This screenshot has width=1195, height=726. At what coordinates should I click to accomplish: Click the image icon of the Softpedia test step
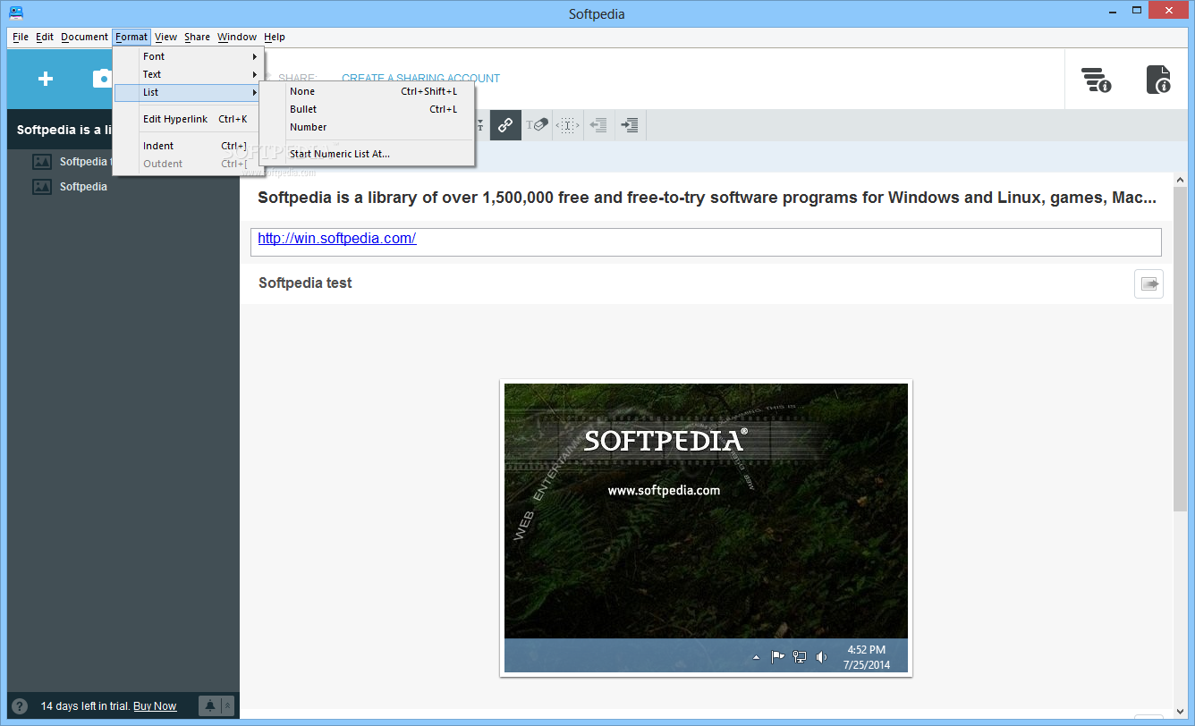point(41,162)
